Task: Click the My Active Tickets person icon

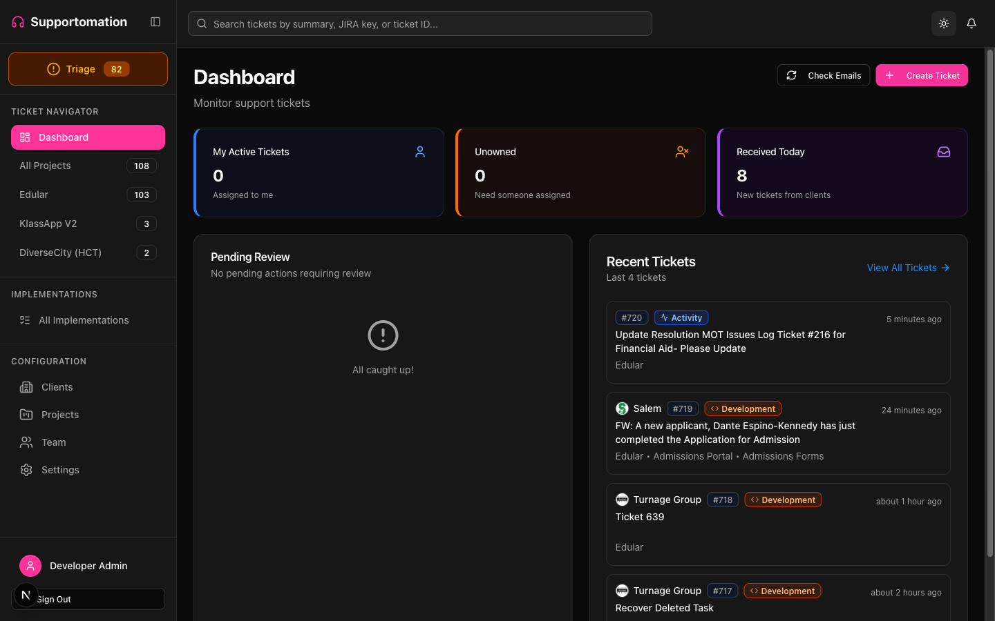Action: 420,152
